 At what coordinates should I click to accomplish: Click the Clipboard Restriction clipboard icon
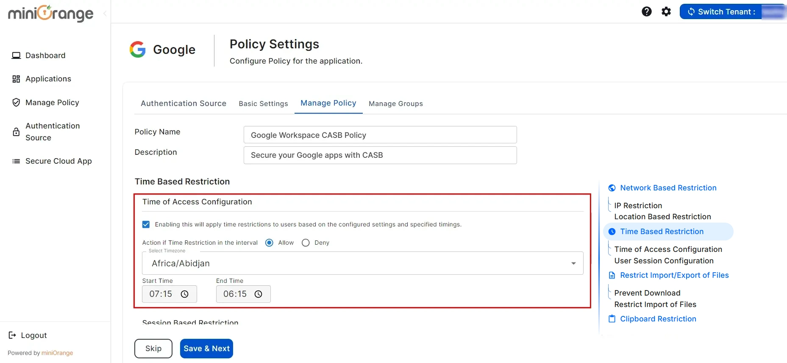point(612,319)
